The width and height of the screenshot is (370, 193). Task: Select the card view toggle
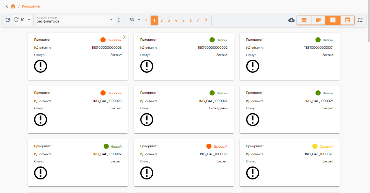tap(333, 20)
